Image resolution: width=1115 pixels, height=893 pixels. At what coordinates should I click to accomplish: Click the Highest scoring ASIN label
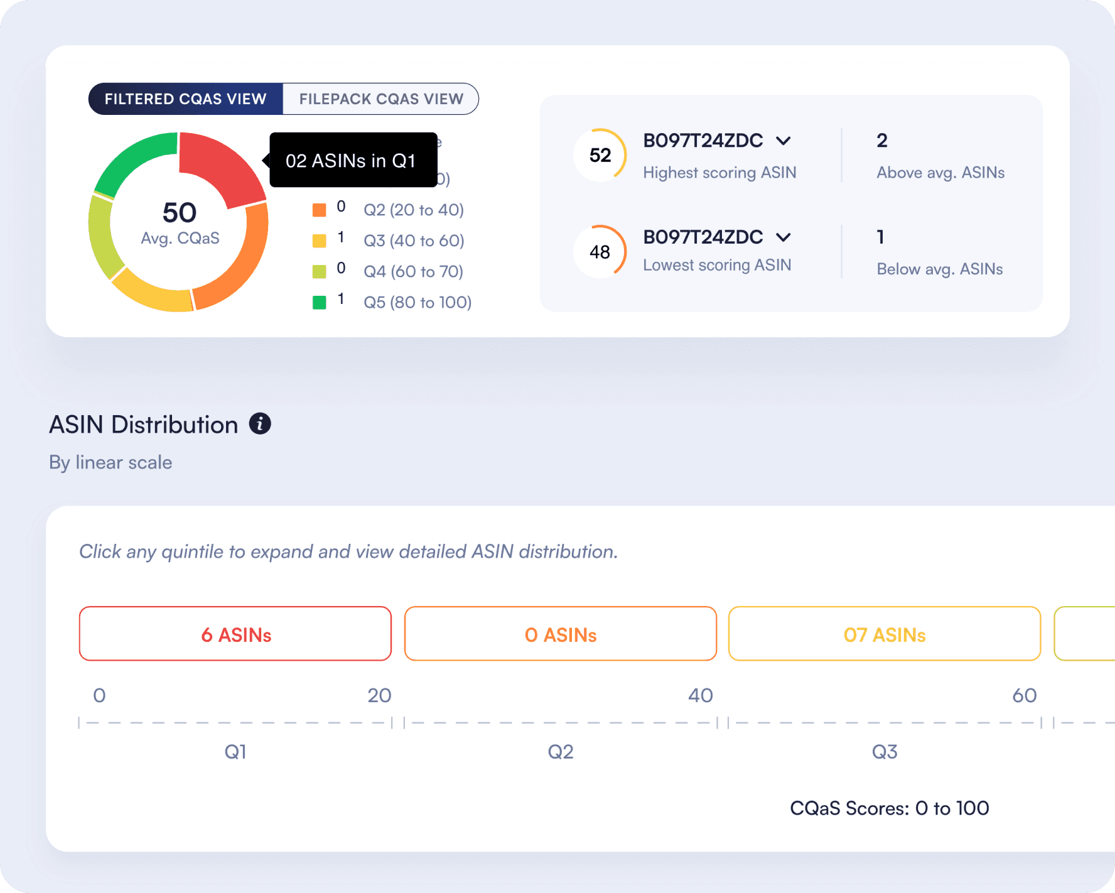719,173
